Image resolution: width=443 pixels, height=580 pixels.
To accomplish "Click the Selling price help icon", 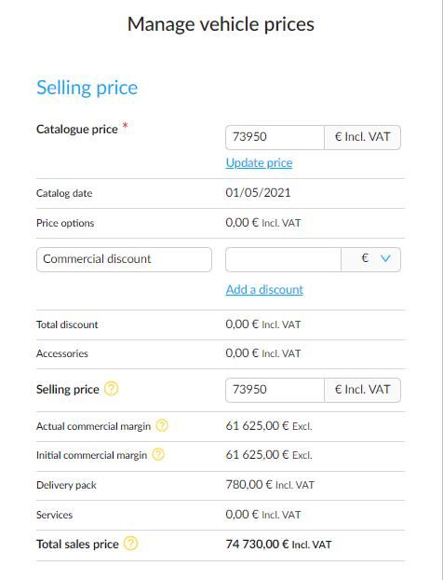I will (111, 389).
